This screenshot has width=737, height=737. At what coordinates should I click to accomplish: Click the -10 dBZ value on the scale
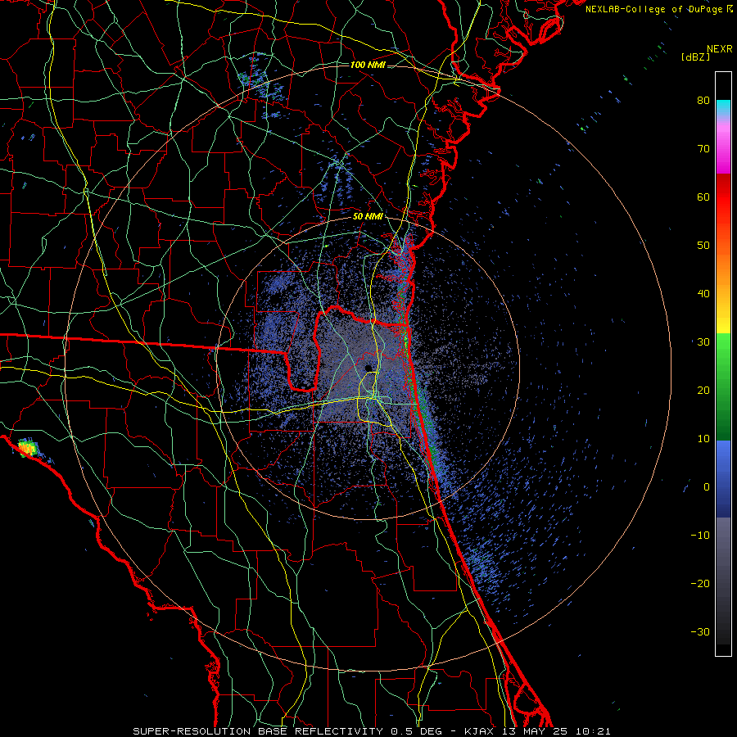click(x=700, y=536)
